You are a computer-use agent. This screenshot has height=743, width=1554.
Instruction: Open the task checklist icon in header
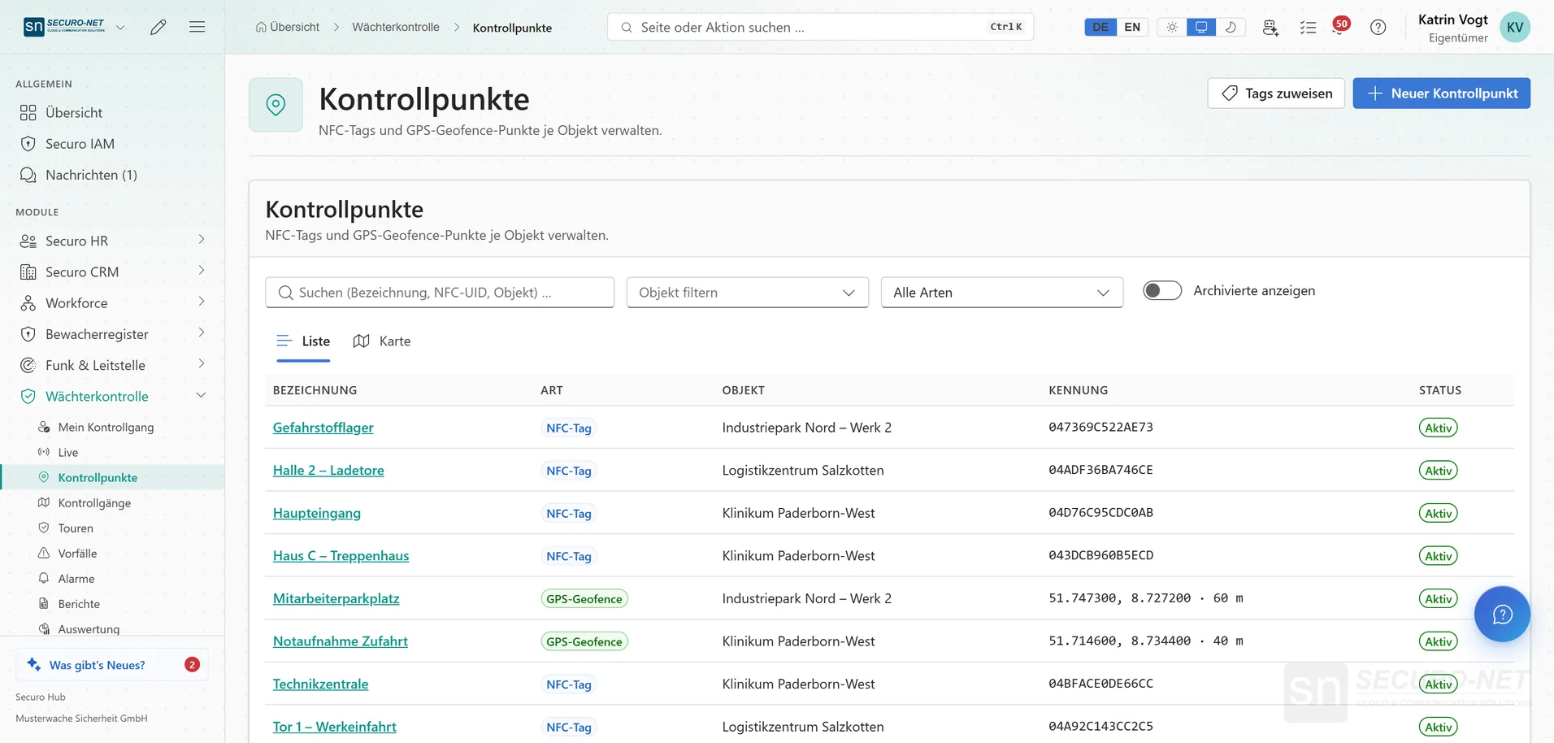click(1308, 27)
